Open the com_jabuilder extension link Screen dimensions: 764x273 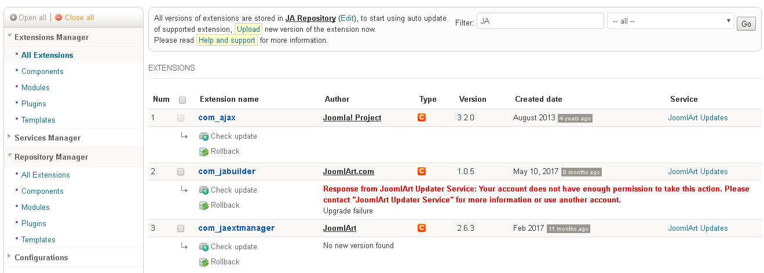click(x=227, y=171)
